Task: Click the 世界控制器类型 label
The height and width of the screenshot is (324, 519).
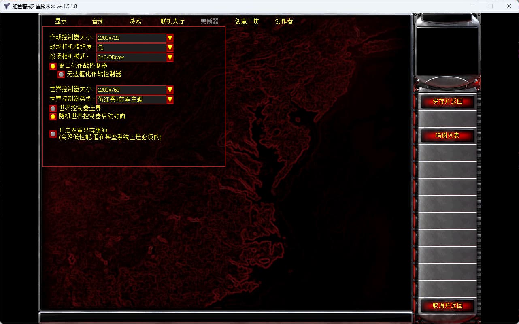Action: coord(72,99)
